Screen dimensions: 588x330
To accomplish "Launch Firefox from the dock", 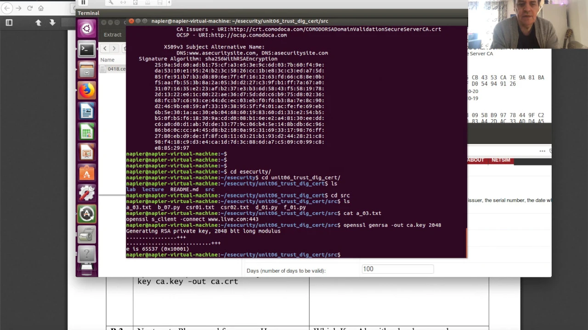I will [87, 91].
